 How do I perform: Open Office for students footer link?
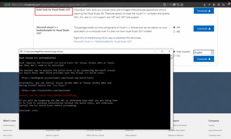point(94,130)
